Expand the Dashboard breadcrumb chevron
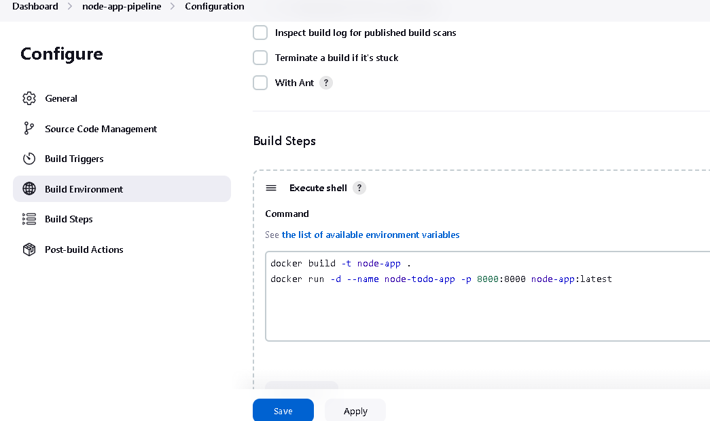710x421 pixels. coord(70,6)
